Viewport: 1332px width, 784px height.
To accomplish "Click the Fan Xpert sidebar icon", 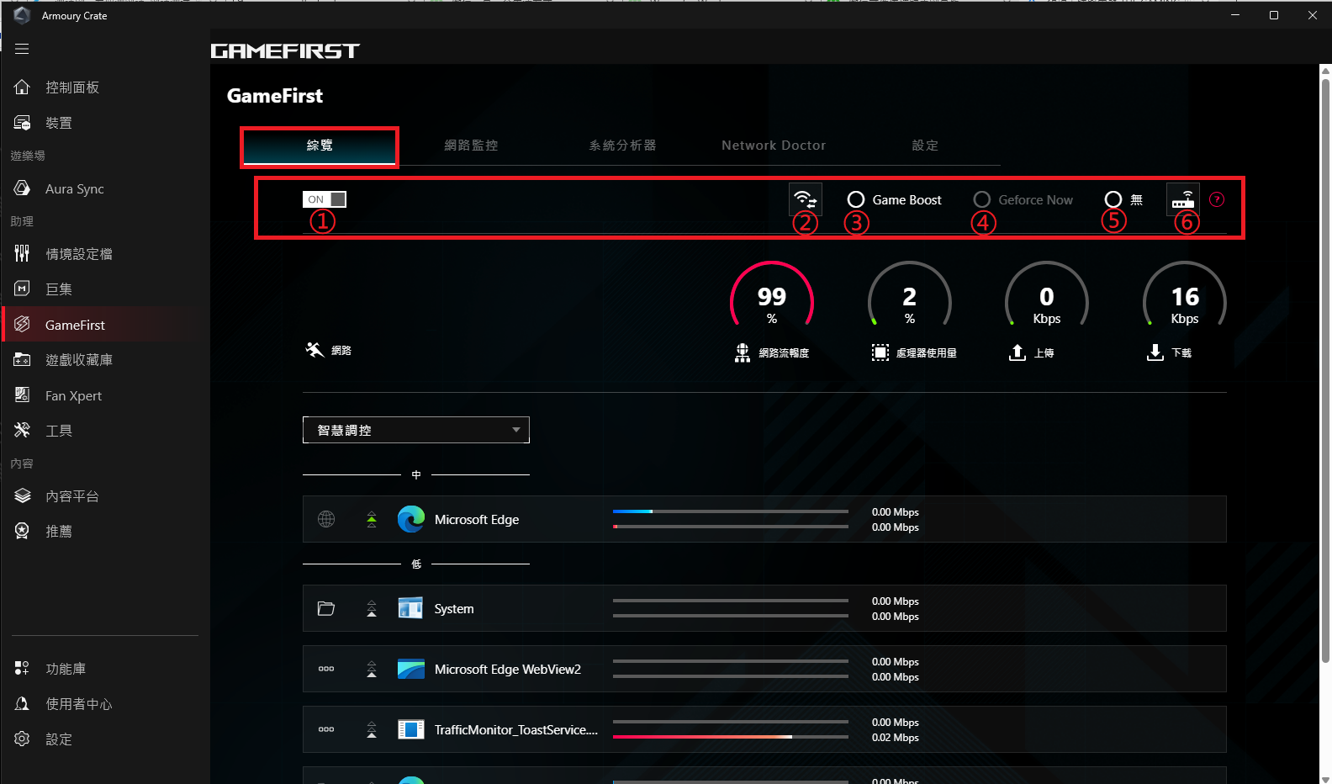I will pos(23,395).
